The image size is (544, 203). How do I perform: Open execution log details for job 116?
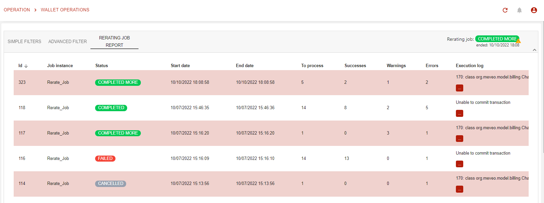[x=459, y=164]
